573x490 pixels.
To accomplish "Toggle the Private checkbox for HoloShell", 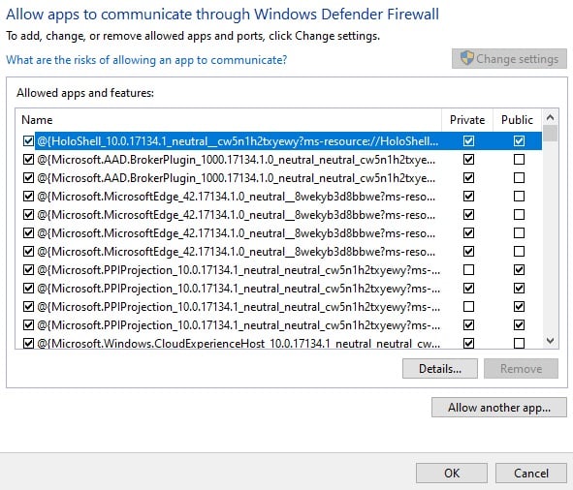I will pos(468,141).
